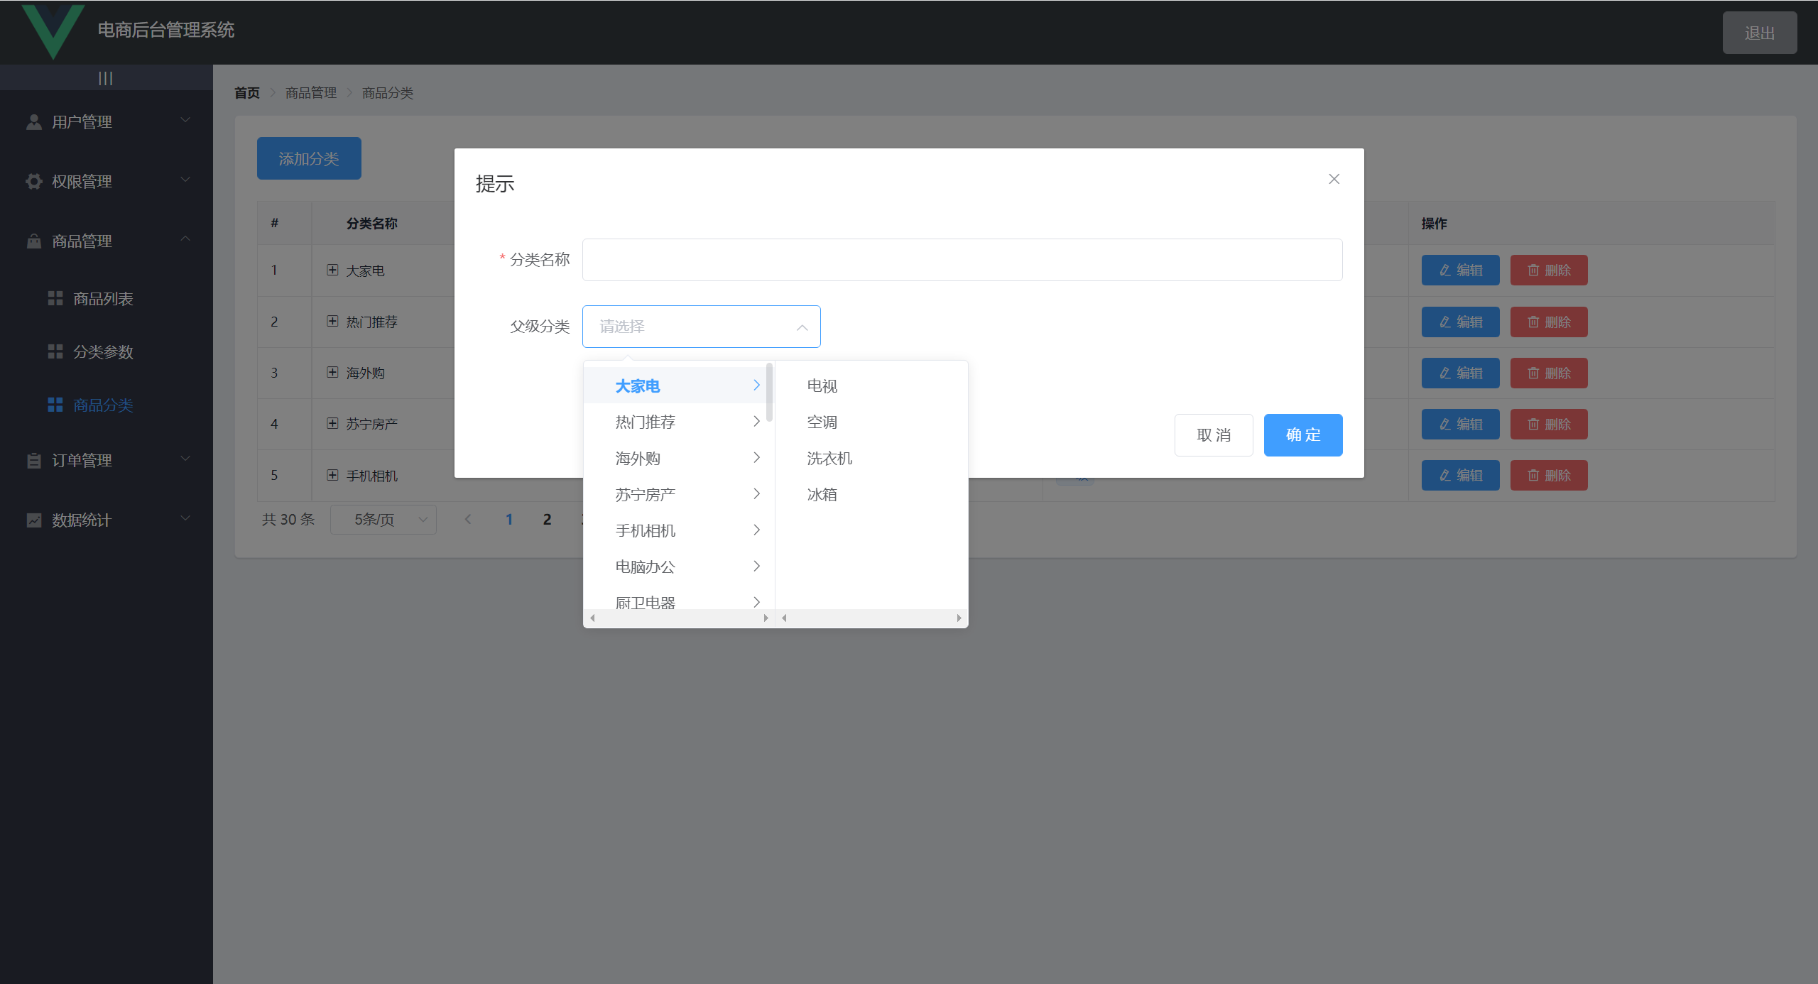
Task: Choose 电视 subcategory option
Action: pyautogui.click(x=871, y=386)
